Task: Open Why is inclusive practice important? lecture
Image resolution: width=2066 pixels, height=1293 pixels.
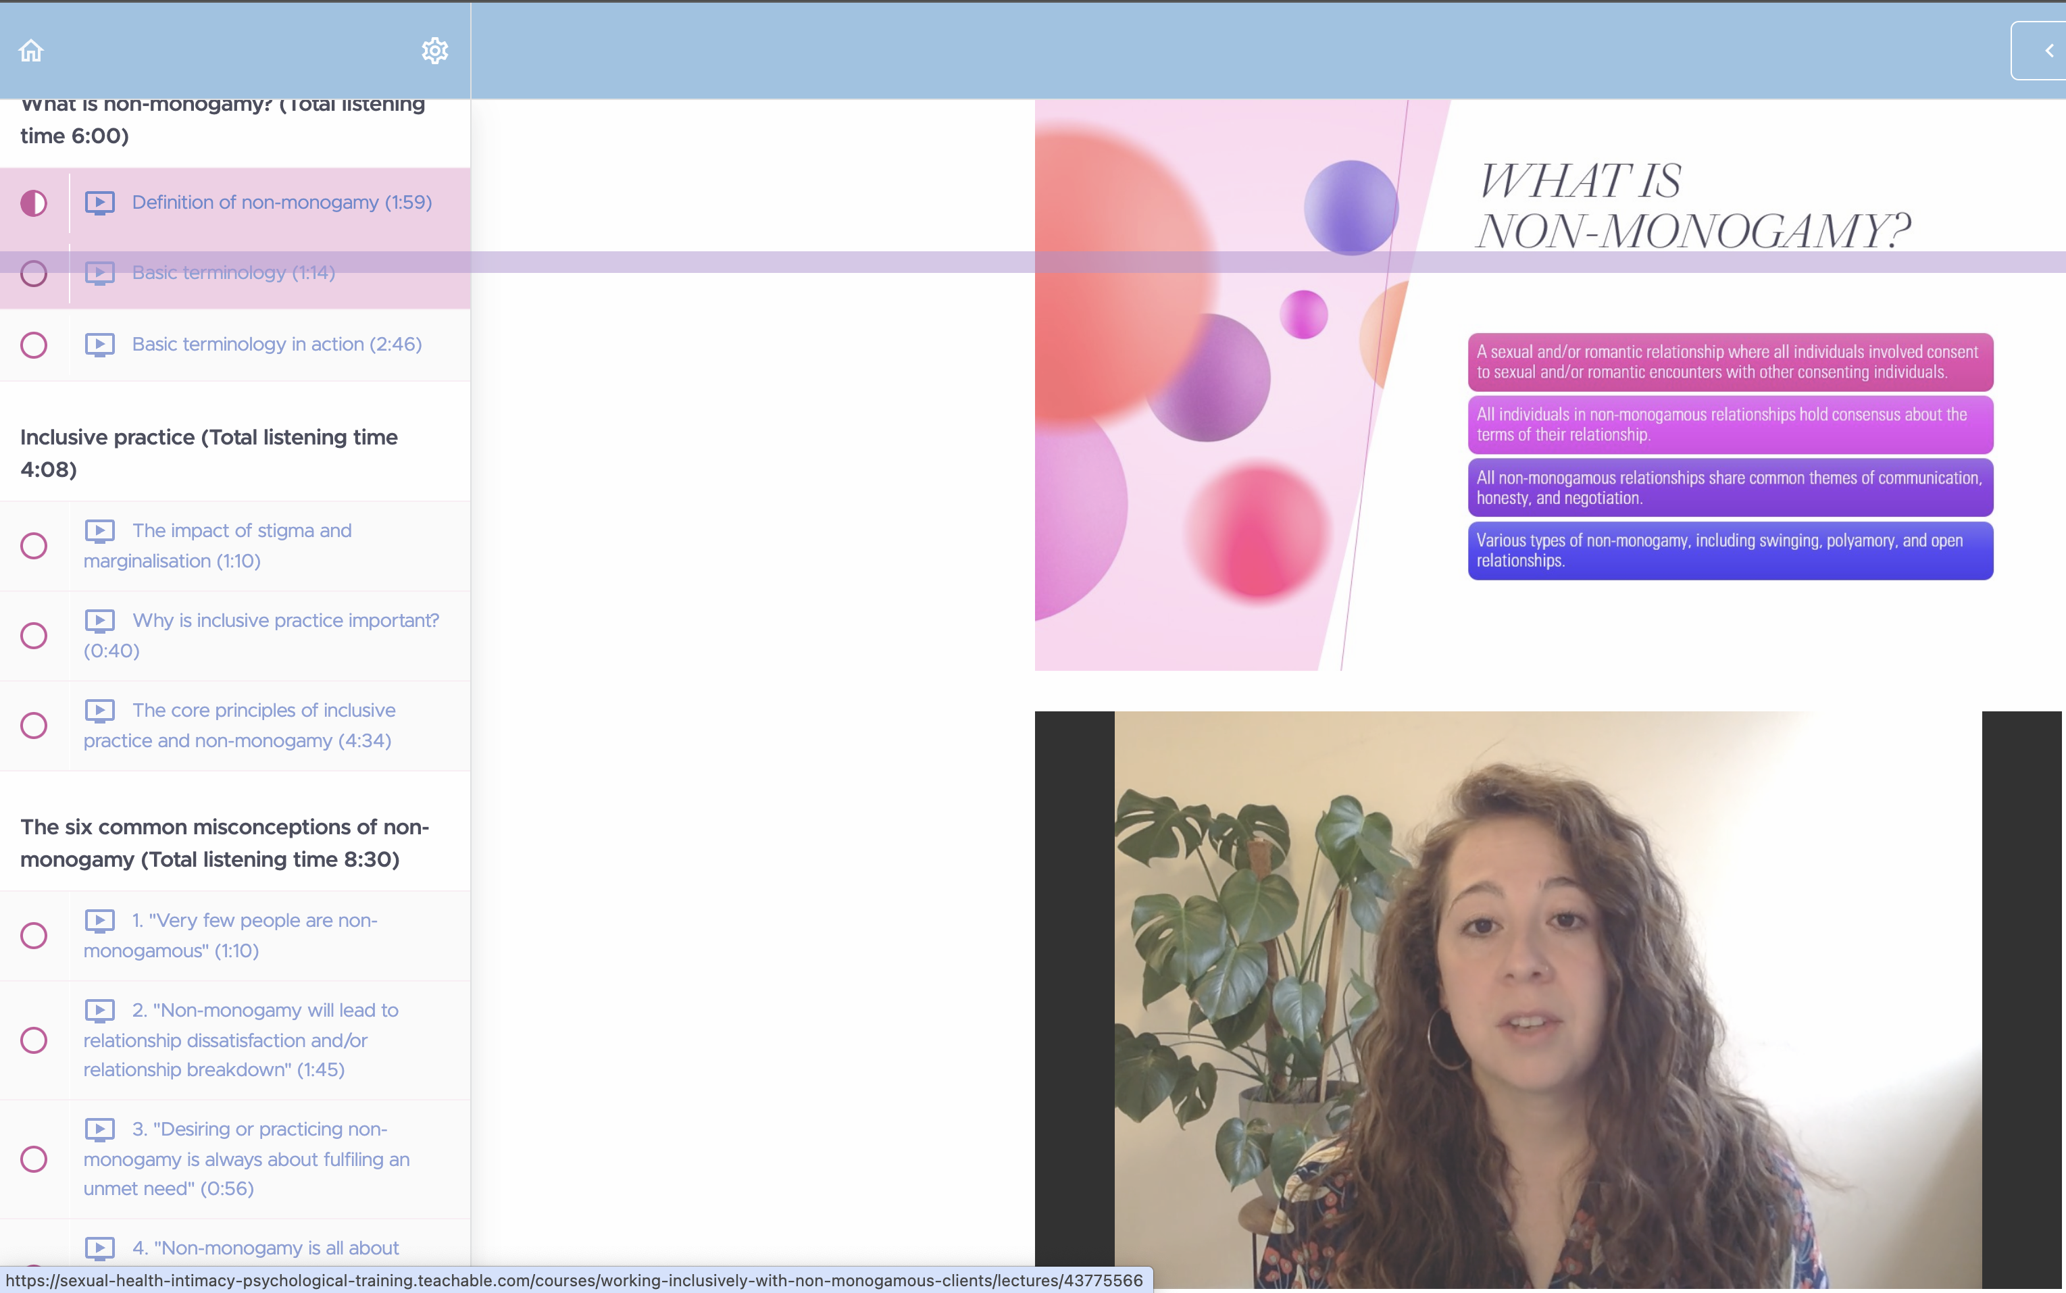Action: 261,636
